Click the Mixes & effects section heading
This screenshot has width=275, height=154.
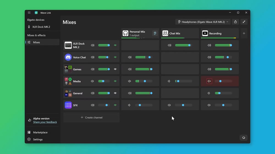pos(36,35)
